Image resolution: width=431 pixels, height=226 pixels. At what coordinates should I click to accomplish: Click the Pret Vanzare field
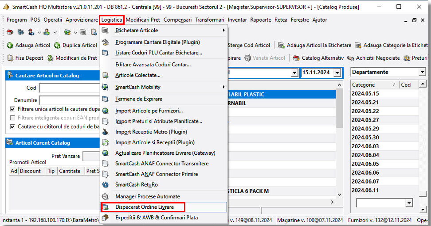point(91,156)
